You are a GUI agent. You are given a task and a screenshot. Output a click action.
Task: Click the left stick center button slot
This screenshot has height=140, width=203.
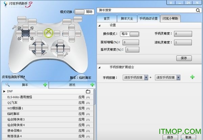tap(39, 47)
